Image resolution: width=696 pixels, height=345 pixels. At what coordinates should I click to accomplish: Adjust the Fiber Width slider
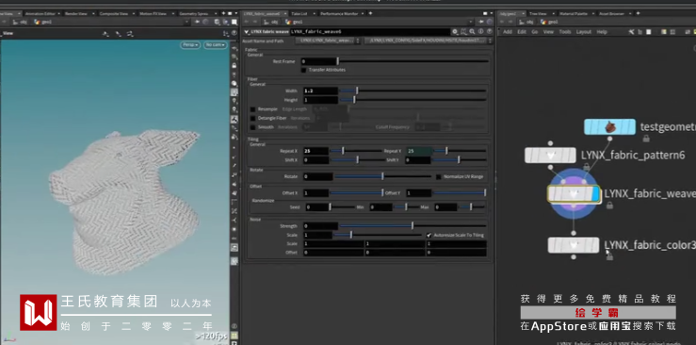tap(413, 90)
